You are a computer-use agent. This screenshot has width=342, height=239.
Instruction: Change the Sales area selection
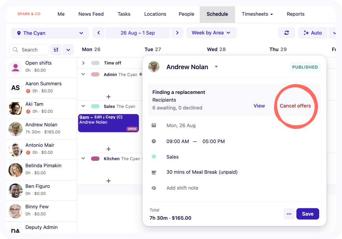[x=172, y=157]
